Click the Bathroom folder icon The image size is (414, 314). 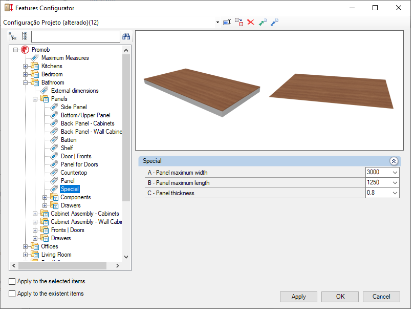[x=35, y=82]
